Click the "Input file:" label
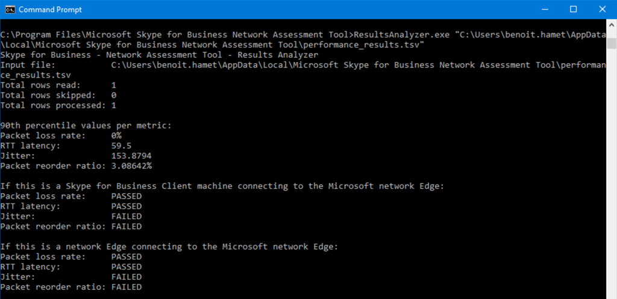 [x=28, y=65]
